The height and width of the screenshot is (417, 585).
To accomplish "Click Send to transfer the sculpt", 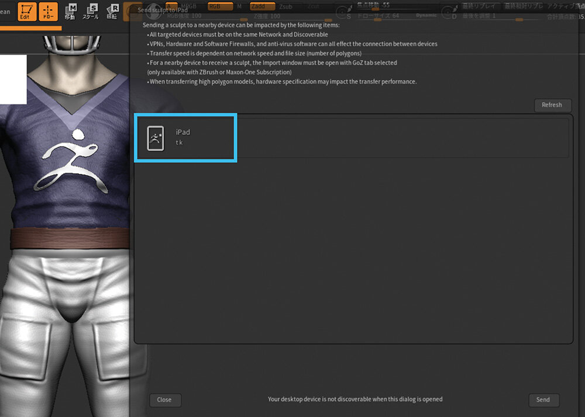I will [x=543, y=400].
